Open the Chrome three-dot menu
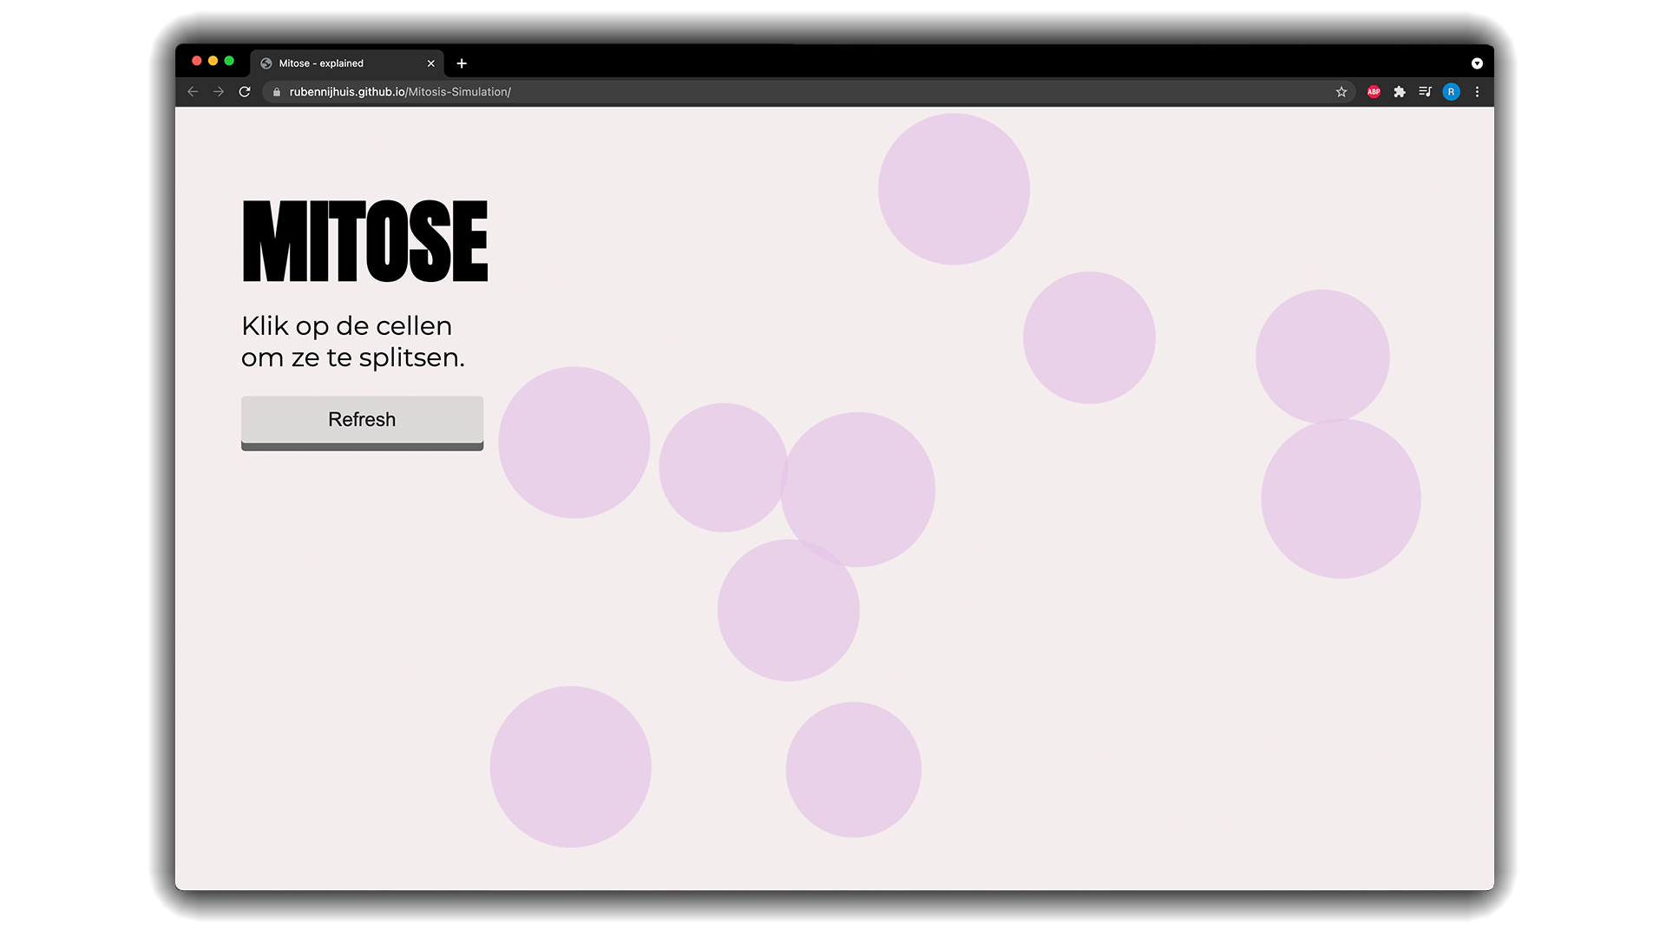The image size is (1666, 937). tap(1477, 91)
